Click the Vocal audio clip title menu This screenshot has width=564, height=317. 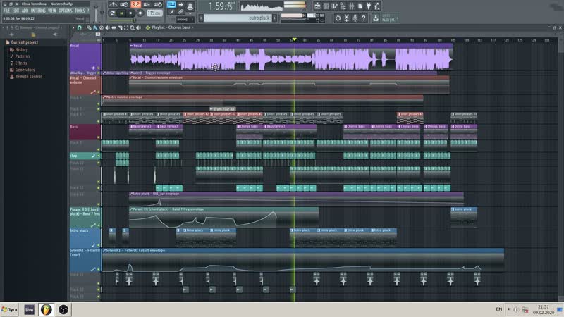click(x=136, y=46)
